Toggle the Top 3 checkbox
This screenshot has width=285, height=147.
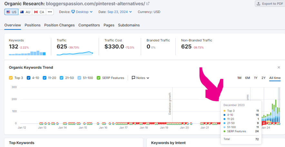click(x=11, y=78)
